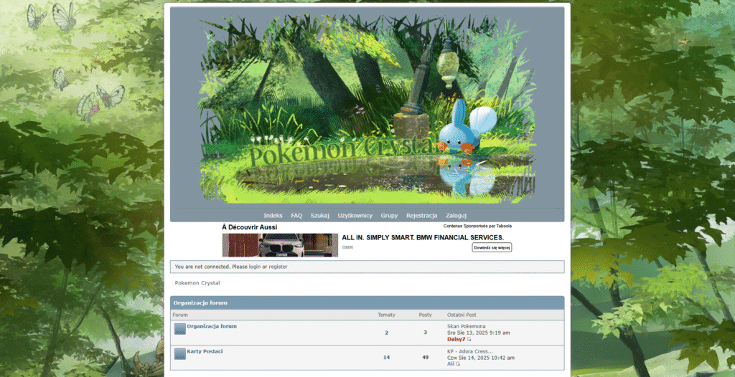Click Contenus Sponsorisés par Taboola label
Viewport: 735px width, 377px height.
[477, 226]
